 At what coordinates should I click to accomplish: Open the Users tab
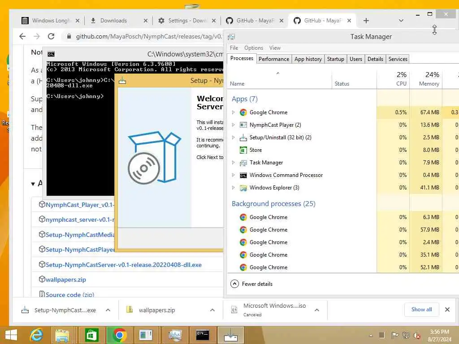click(355, 59)
